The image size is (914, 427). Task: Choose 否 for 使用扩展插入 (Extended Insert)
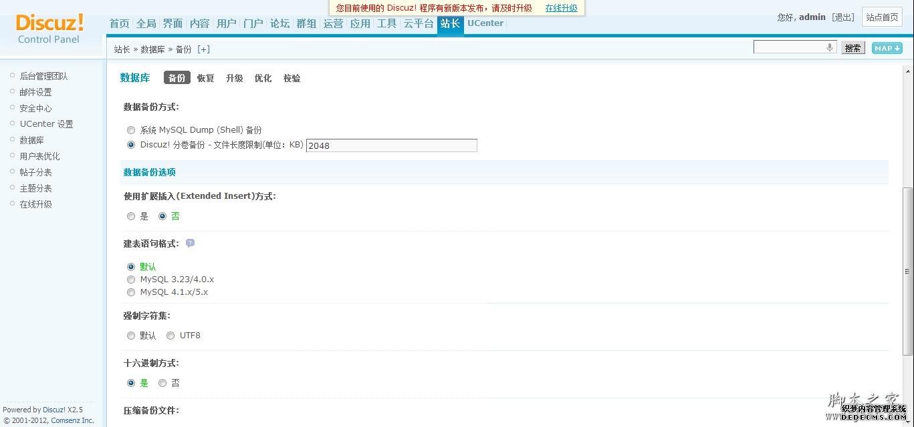(162, 216)
